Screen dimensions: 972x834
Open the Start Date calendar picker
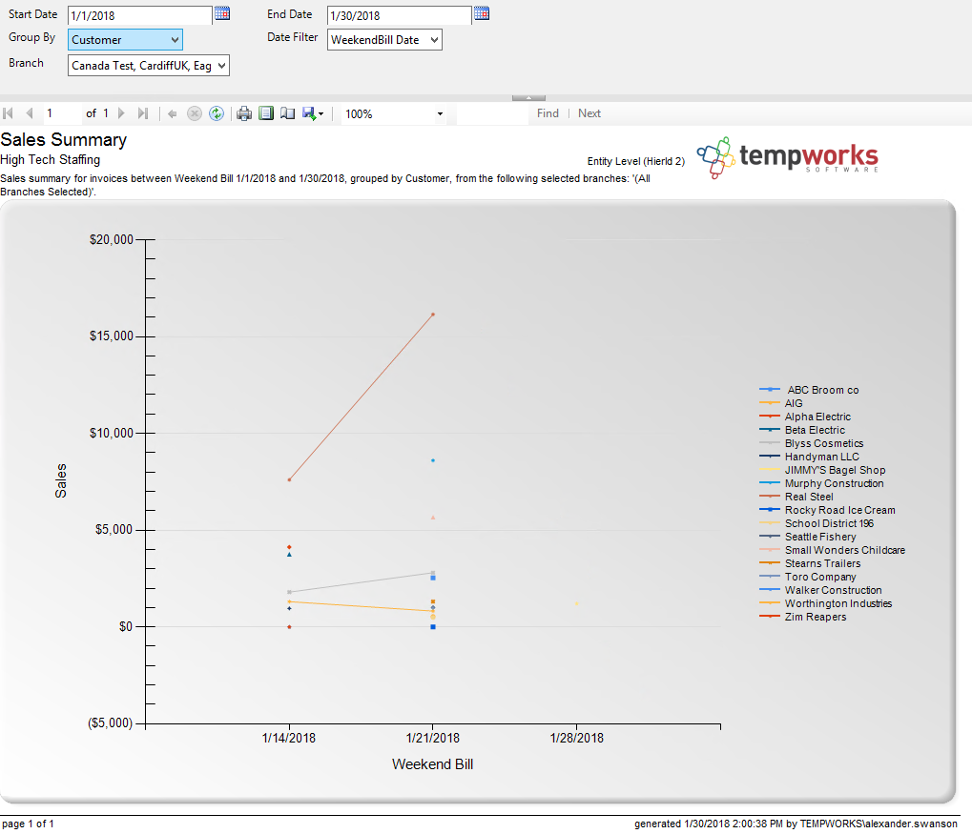222,13
